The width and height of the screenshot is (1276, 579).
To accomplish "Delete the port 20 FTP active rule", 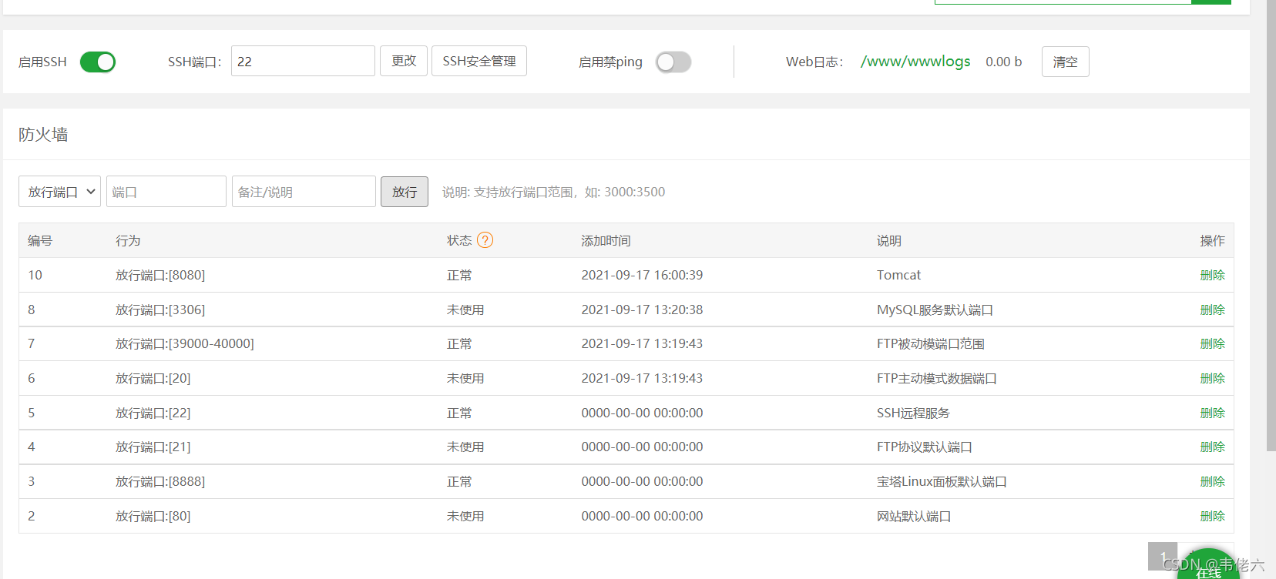I will coord(1212,378).
